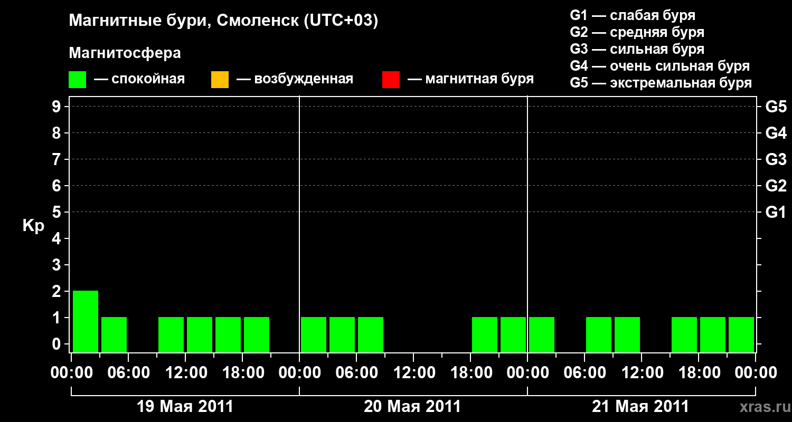Select the line 'G2 — средняя буря'
This screenshot has width=792, height=422.
(x=637, y=32)
